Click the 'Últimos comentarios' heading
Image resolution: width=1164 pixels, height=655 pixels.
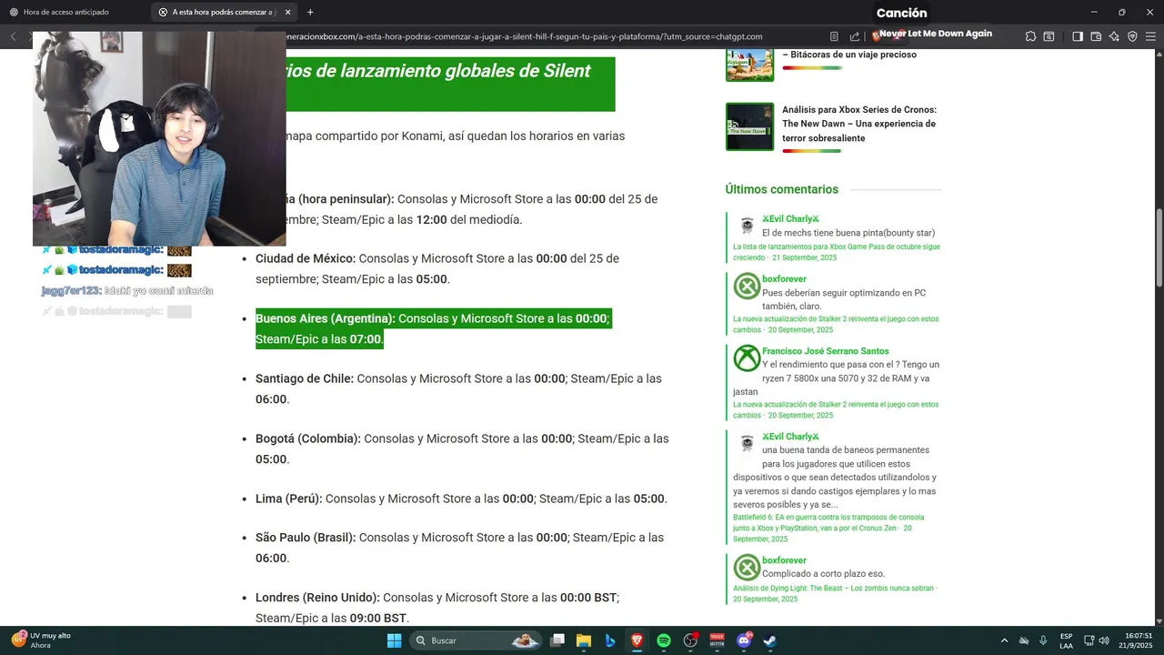[x=781, y=189]
